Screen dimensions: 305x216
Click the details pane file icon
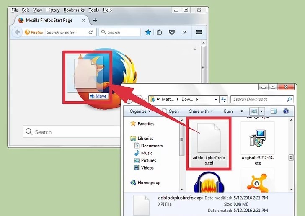click(x=141, y=205)
